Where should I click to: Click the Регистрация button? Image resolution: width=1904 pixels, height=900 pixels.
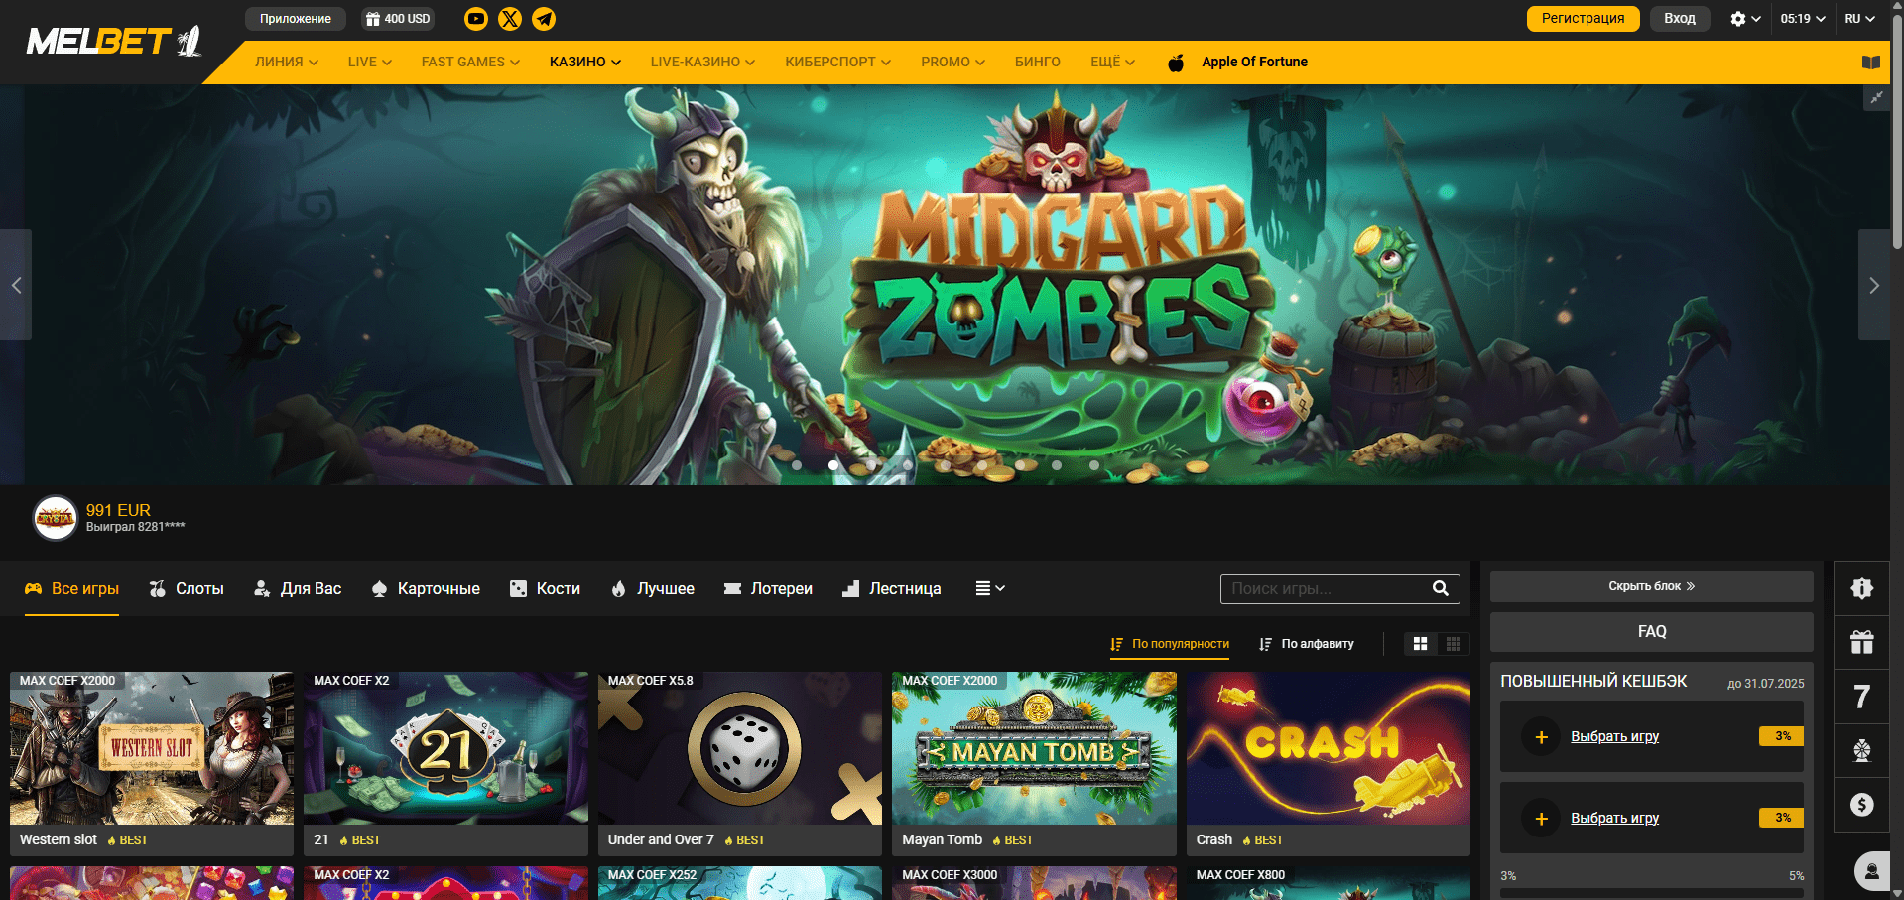click(x=1583, y=19)
